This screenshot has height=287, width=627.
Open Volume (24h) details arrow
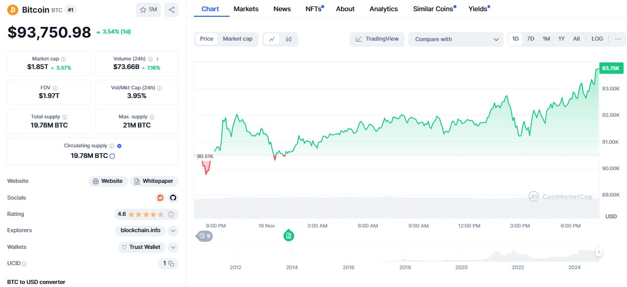[x=157, y=59]
